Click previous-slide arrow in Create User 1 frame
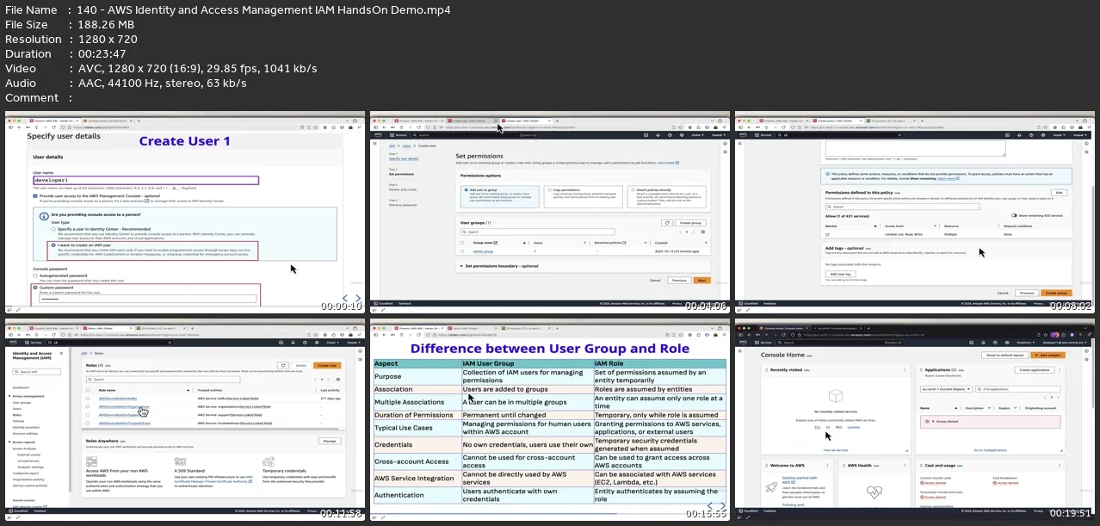The height and width of the screenshot is (526, 1100). 347,300
